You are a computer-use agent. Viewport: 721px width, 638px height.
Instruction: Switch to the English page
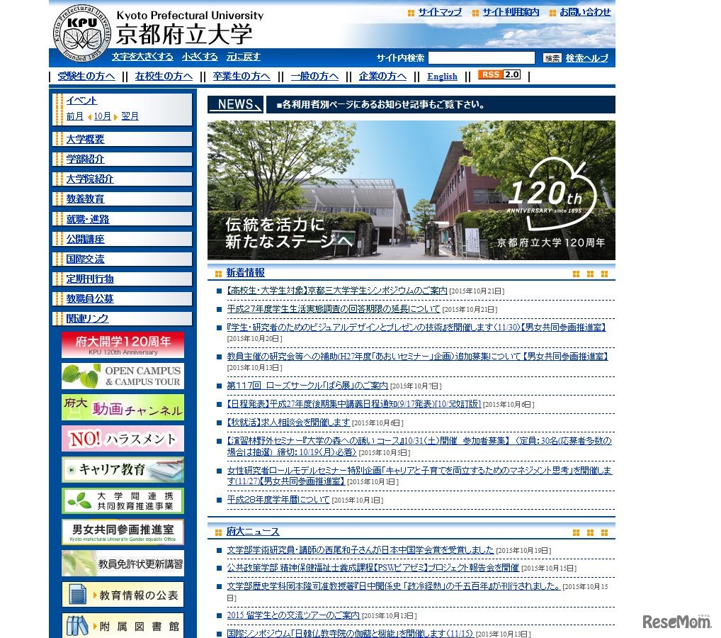click(442, 76)
